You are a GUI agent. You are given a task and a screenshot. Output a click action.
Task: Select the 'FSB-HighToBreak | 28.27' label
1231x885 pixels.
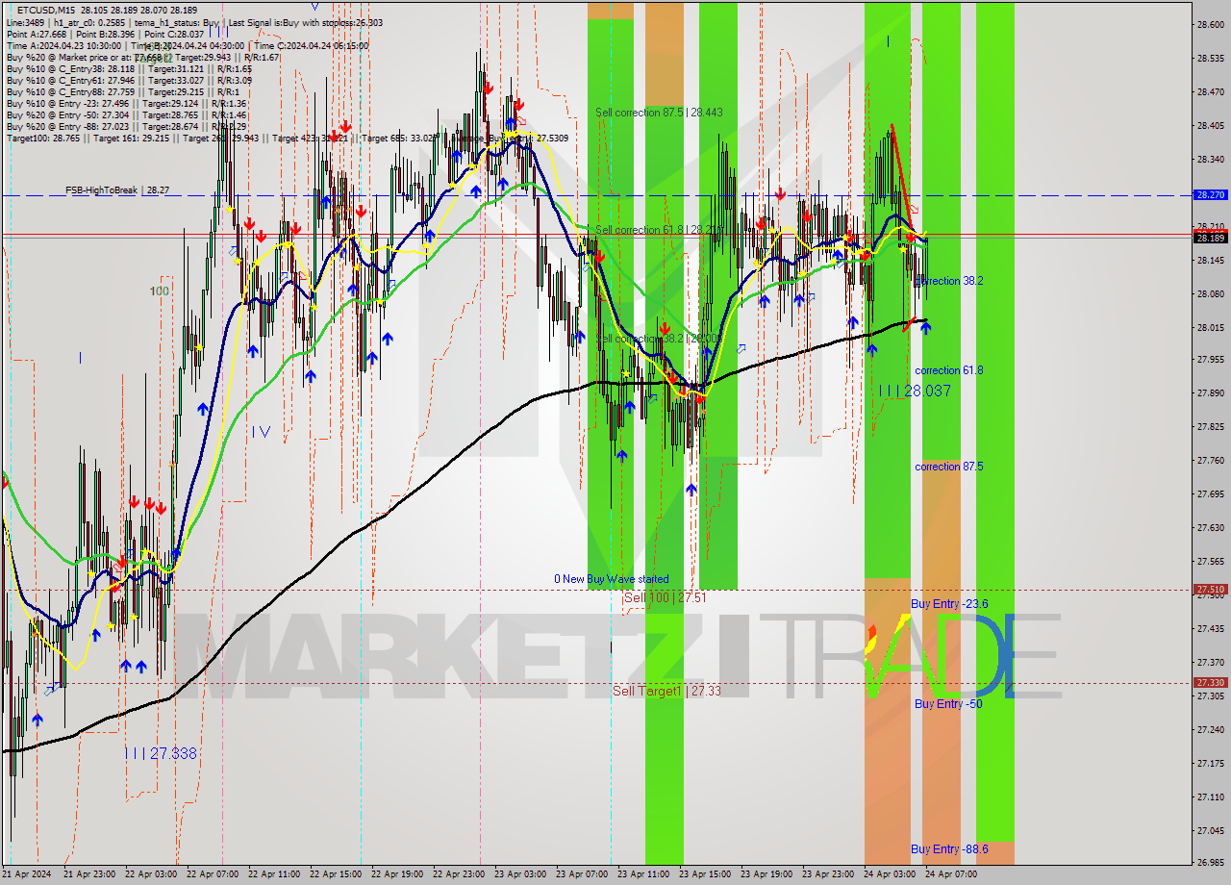117,190
